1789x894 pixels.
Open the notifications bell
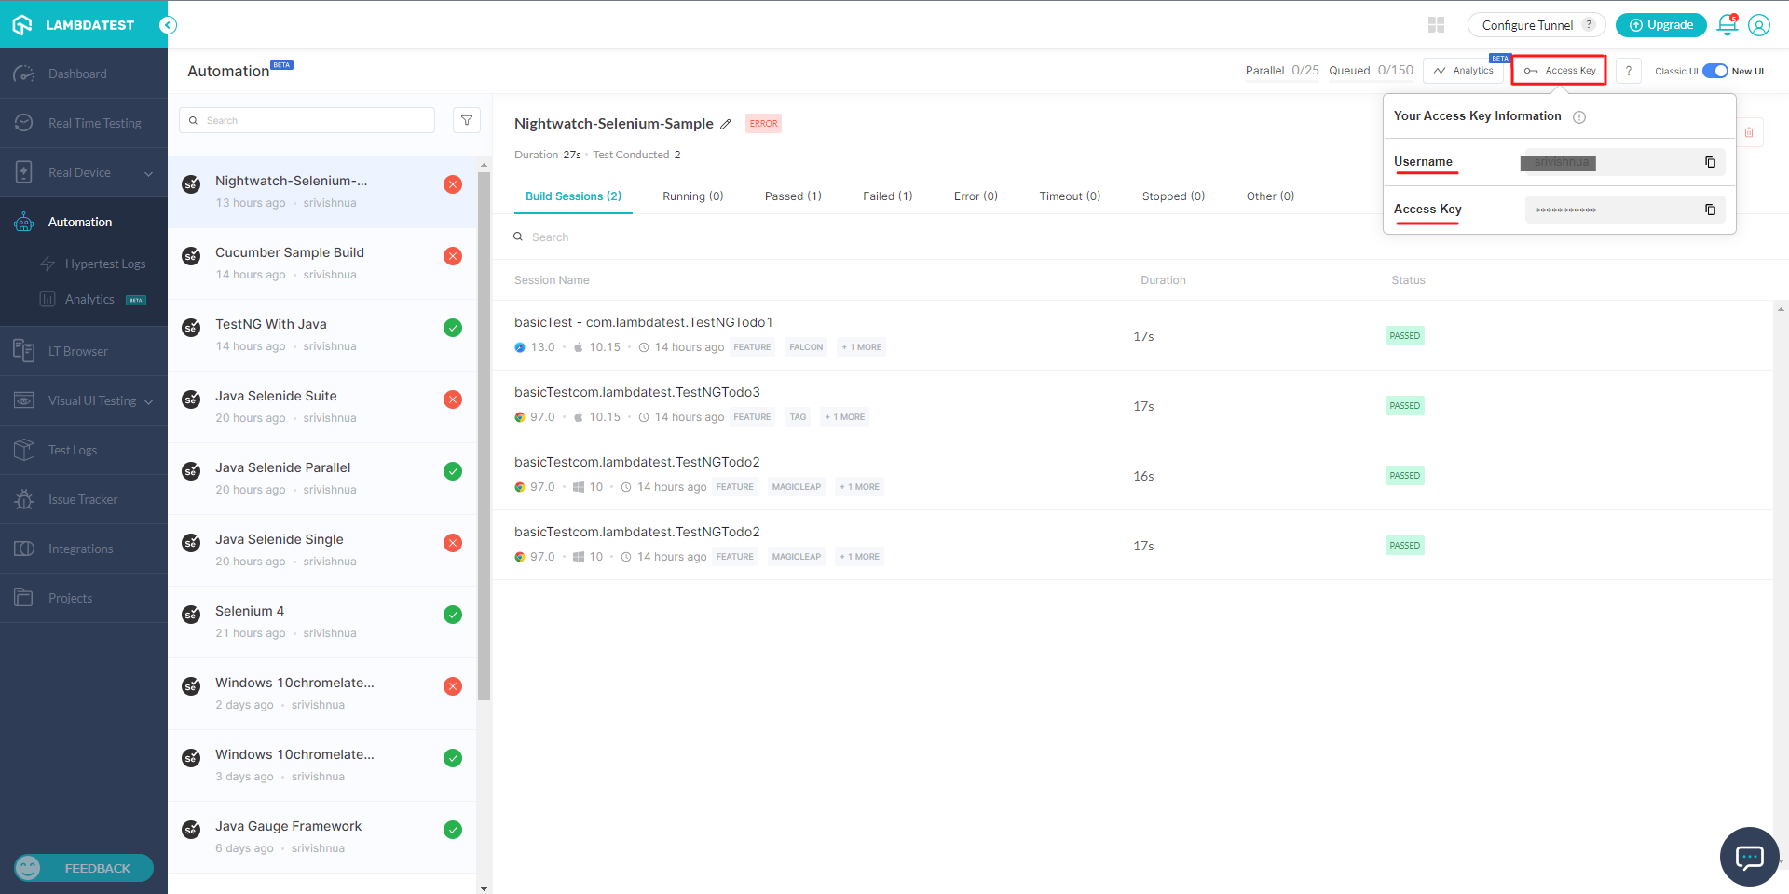click(1727, 25)
